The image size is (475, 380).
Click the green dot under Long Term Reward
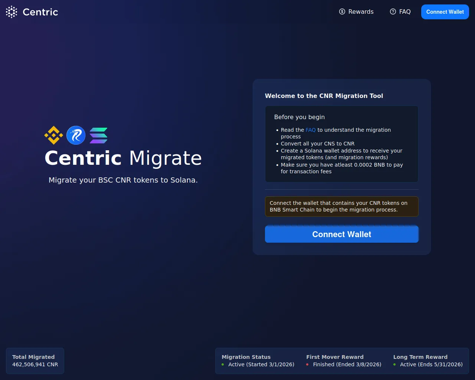[394, 365]
